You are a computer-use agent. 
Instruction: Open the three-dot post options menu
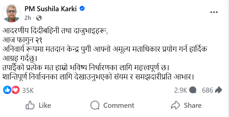214,12
